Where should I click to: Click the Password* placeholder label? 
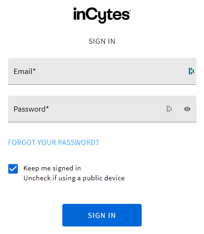(31, 109)
